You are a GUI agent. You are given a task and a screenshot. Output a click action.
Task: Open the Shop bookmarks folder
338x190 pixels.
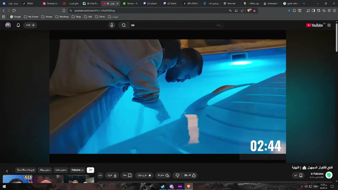pos(76,17)
